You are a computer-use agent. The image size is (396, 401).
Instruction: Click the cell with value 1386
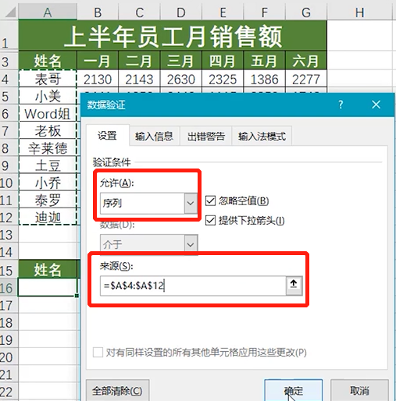264,79
